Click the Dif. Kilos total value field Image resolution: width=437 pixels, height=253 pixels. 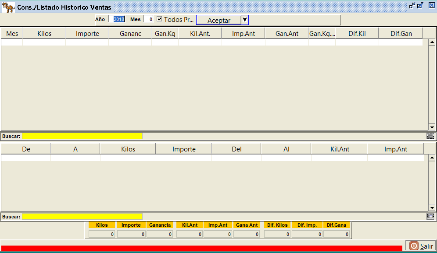point(277,234)
